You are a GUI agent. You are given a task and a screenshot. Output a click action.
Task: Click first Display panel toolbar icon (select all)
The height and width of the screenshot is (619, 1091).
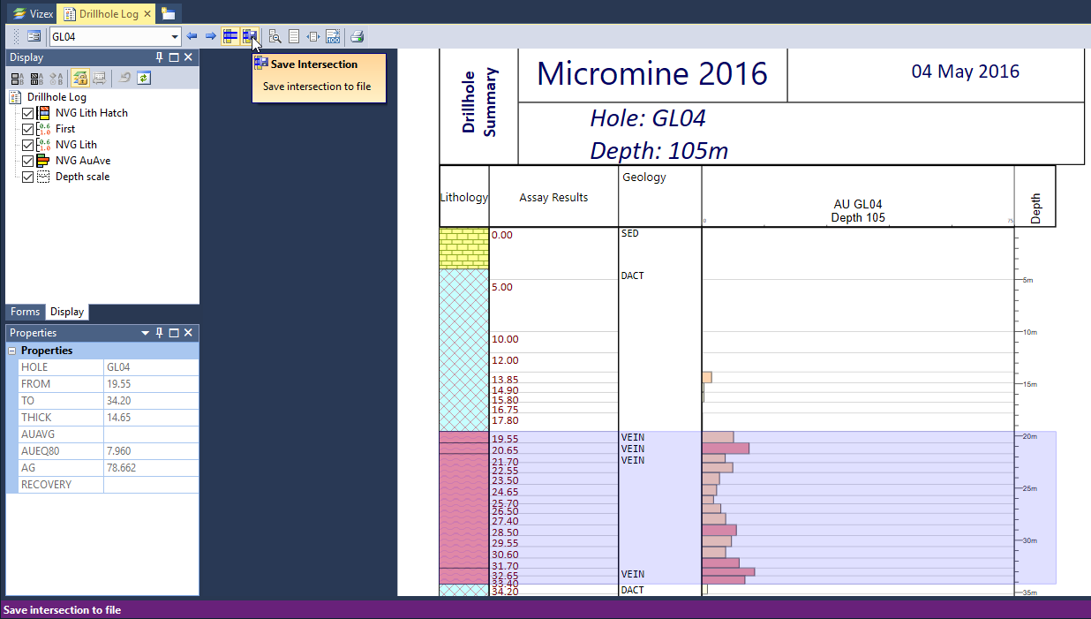coord(18,78)
